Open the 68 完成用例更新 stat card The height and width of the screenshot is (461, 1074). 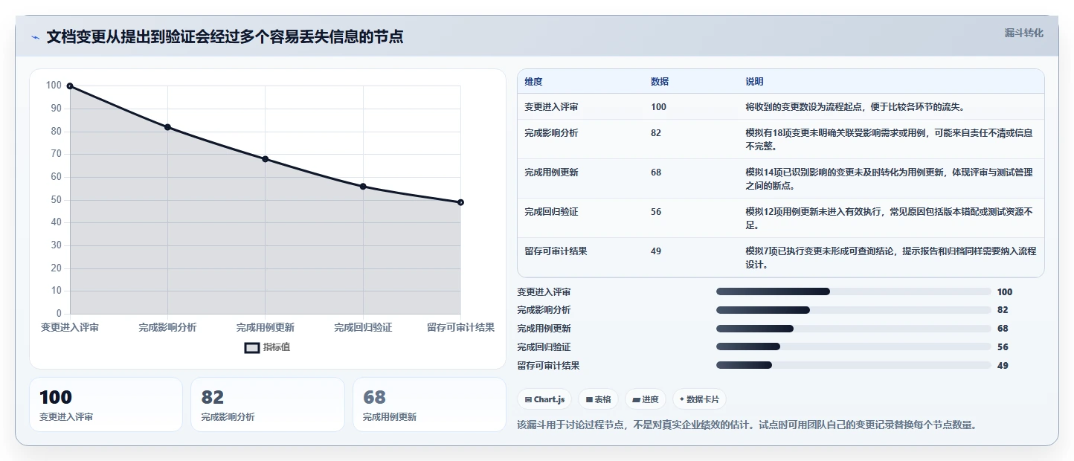429,404
